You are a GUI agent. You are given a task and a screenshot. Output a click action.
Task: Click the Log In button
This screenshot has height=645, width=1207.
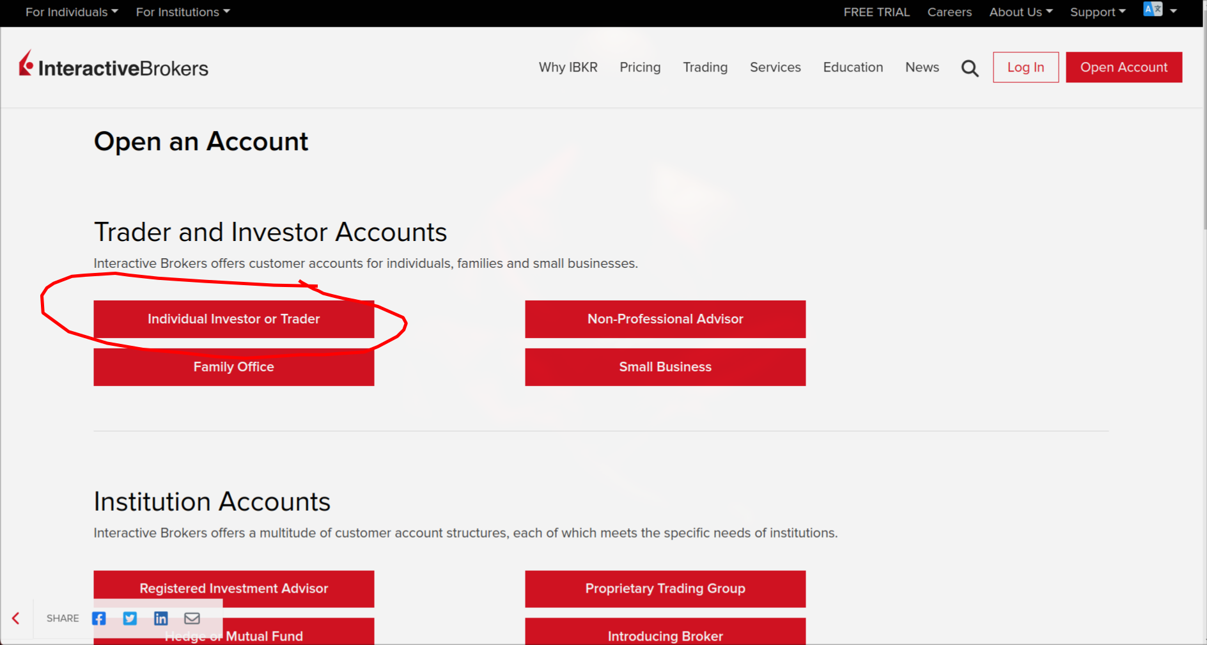click(1025, 67)
